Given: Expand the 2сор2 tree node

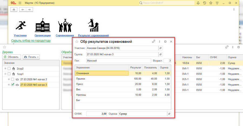Looking at the screenshot, I should tap(5, 69).
